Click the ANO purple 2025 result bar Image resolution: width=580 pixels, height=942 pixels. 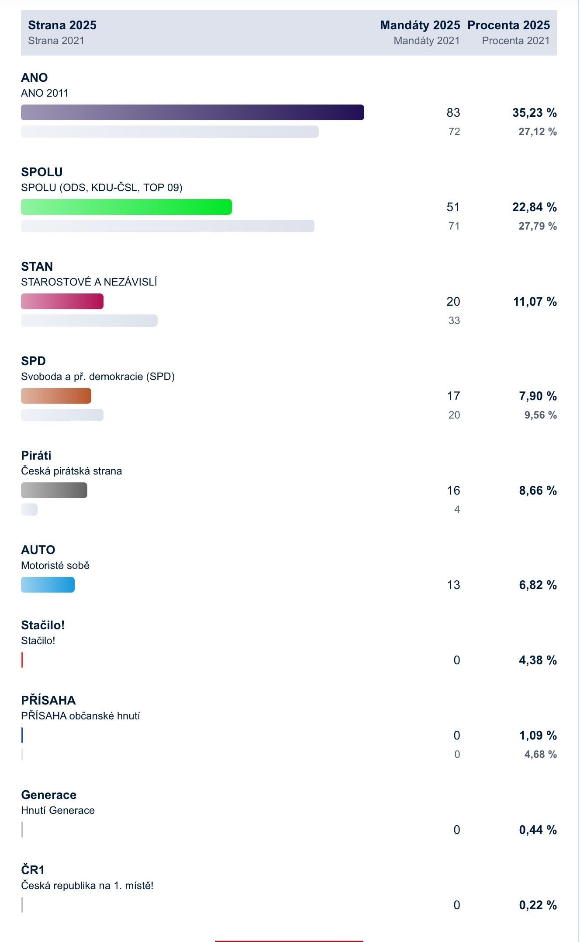tap(192, 112)
